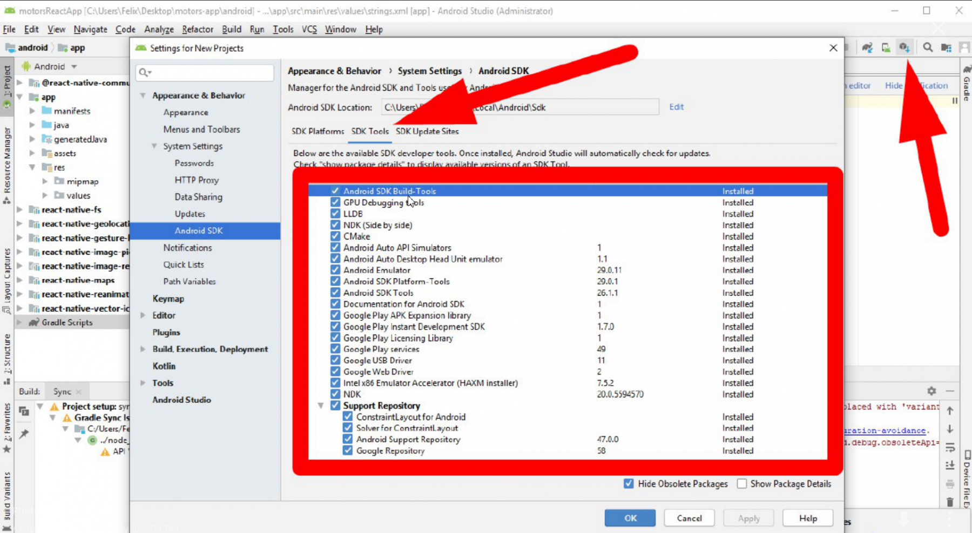The width and height of the screenshot is (972, 533).
Task: Enable Show Package Details checkbox
Action: click(742, 484)
